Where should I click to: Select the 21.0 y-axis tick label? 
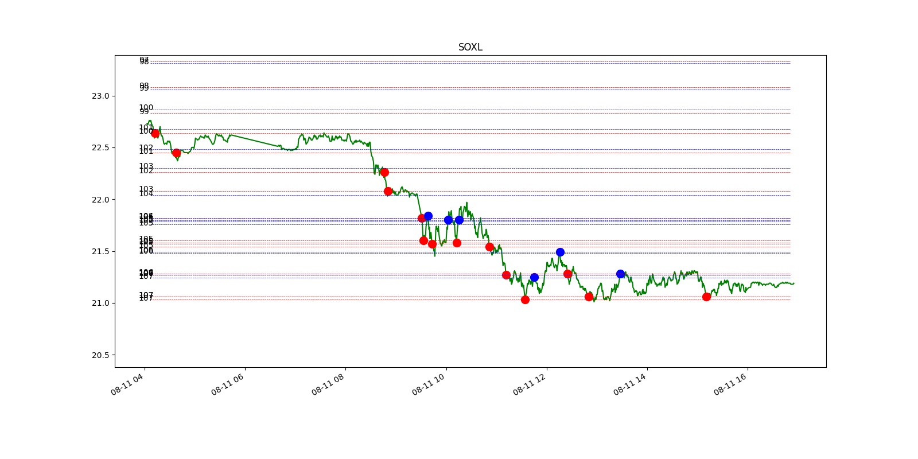pos(100,303)
